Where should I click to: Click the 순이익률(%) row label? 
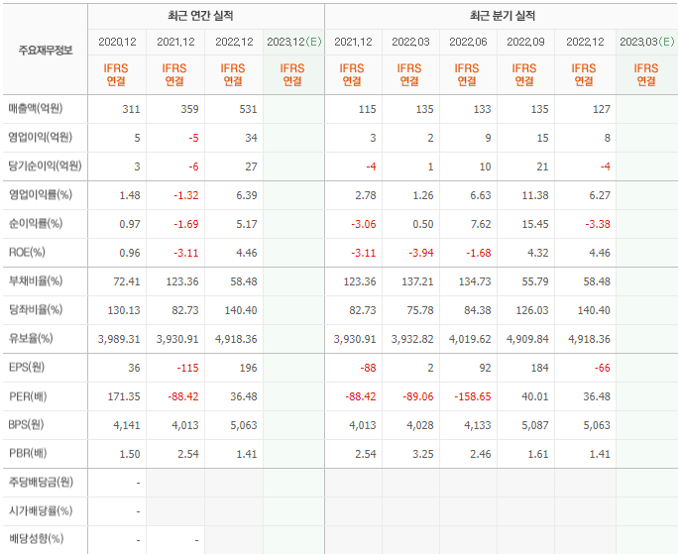click(x=36, y=223)
